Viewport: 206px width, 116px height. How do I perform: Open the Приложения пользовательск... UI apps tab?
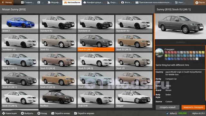coord(154,2)
